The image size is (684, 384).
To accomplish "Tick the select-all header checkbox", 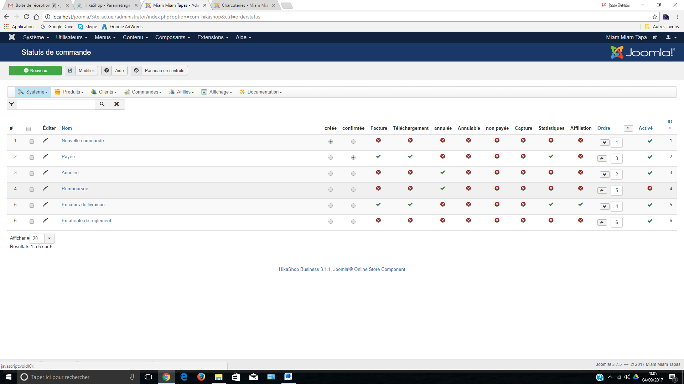I will 28,129.
